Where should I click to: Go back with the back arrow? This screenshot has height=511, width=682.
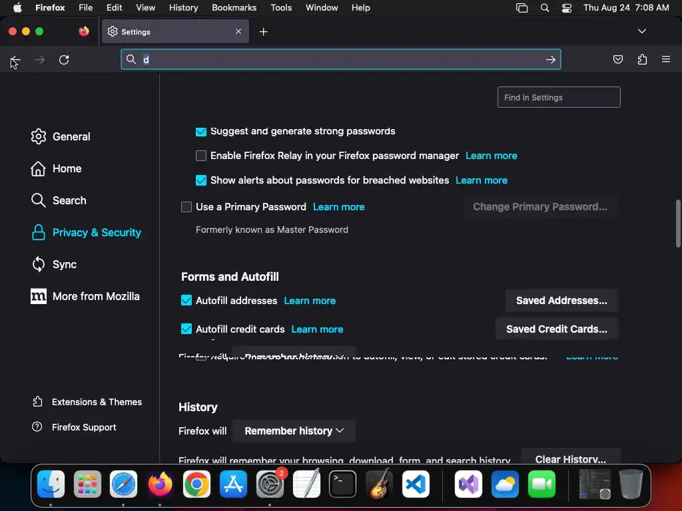(x=16, y=59)
